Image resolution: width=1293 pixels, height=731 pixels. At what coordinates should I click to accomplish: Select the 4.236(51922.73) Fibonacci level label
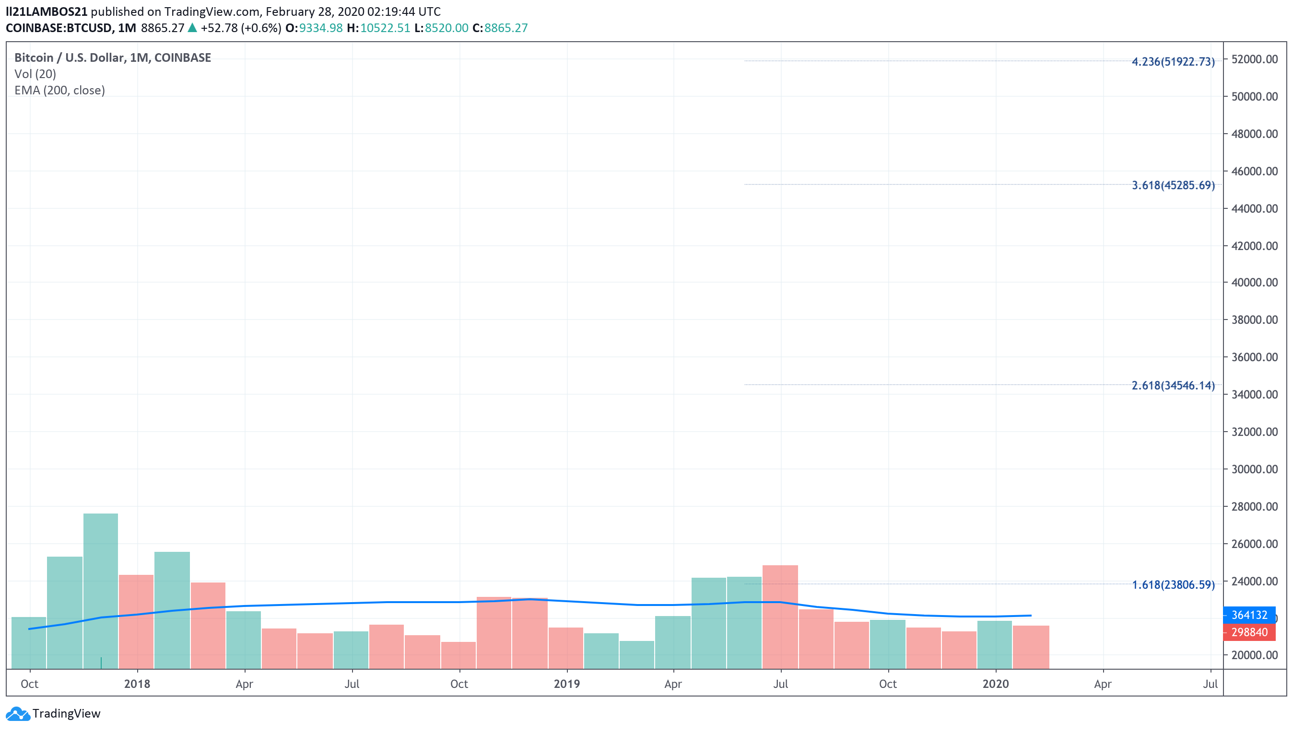click(x=1173, y=62)
